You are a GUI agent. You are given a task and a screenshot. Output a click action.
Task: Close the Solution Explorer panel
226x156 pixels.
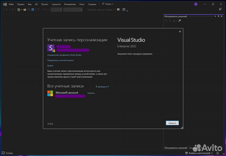[222, 16]
